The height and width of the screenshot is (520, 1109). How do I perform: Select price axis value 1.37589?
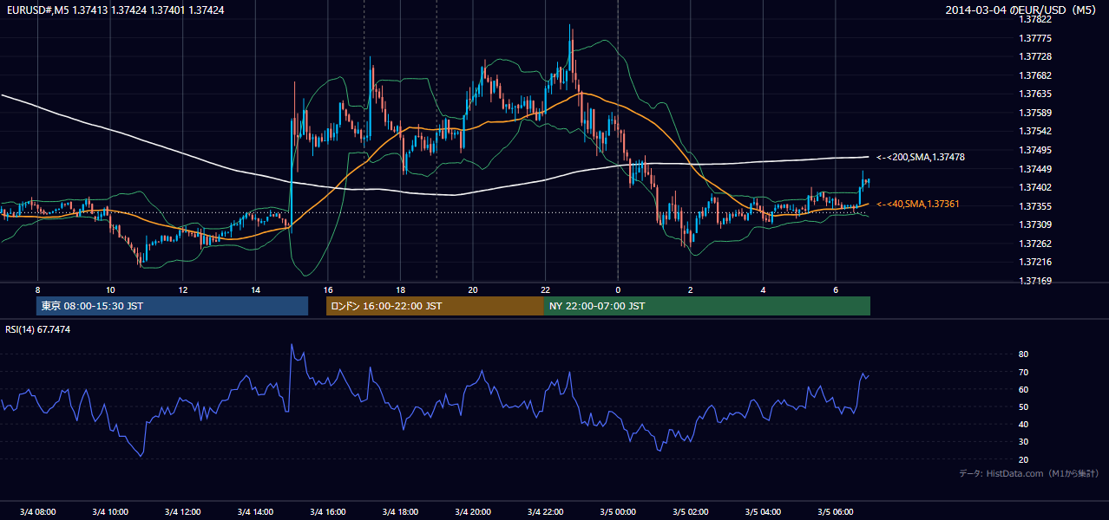1037,113
